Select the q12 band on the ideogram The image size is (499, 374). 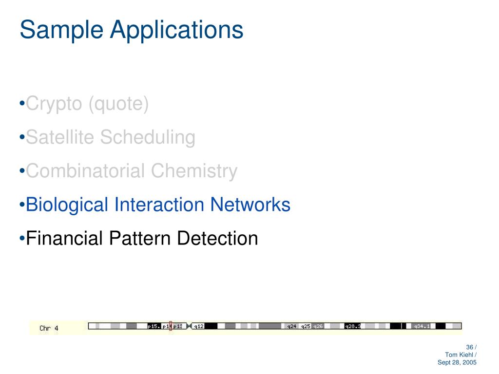tap(199, 326)
